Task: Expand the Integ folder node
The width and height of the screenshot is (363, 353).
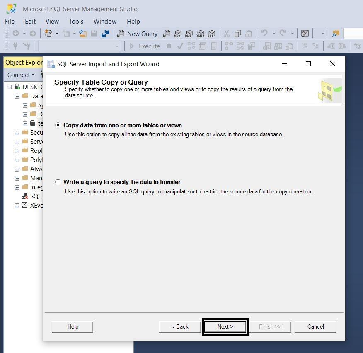Action: [x=17, y=187]
